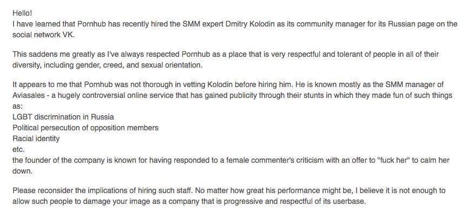Click the word "Aviasales"
Image resolution: width=468 pixels, height=219 pixels.
pyautogui.click(x=29, y=96)
